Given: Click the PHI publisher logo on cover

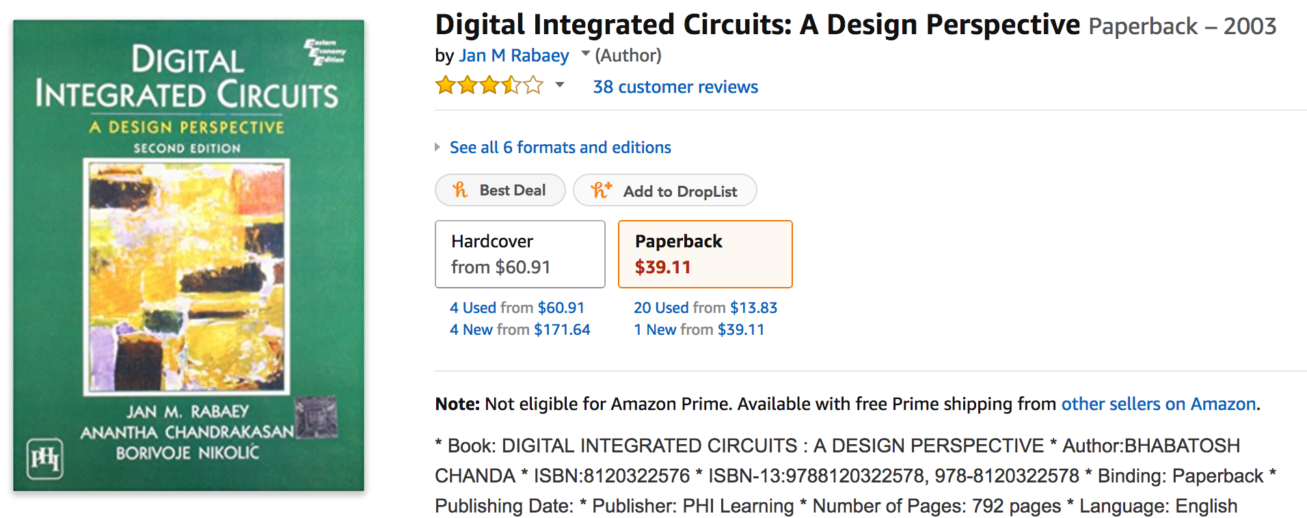Looking at the screenshot, I should coord(44,458).
